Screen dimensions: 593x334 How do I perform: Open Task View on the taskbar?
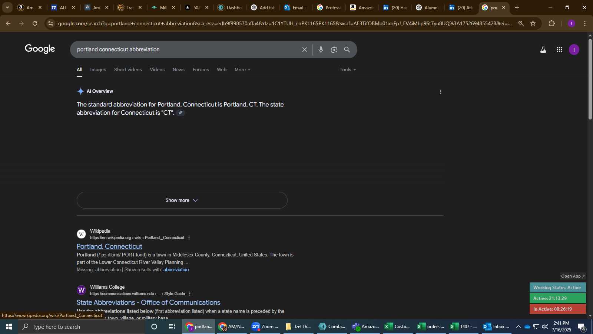(x=172, y=327)
